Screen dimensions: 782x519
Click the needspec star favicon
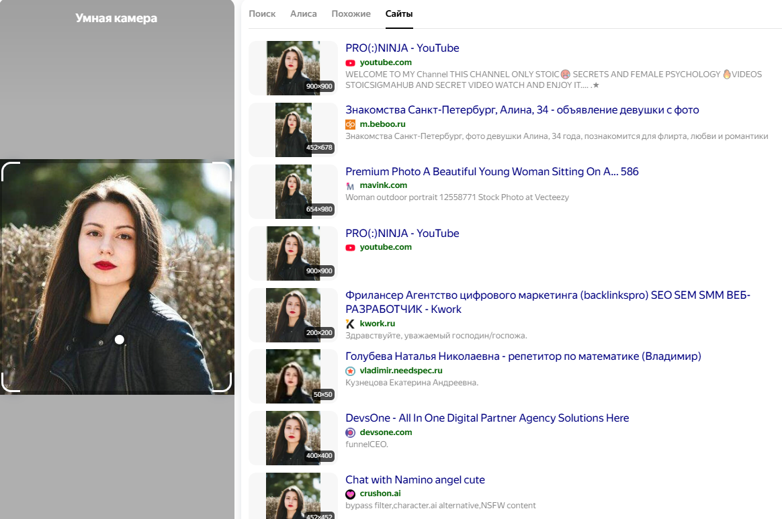(x=350, y=371)
